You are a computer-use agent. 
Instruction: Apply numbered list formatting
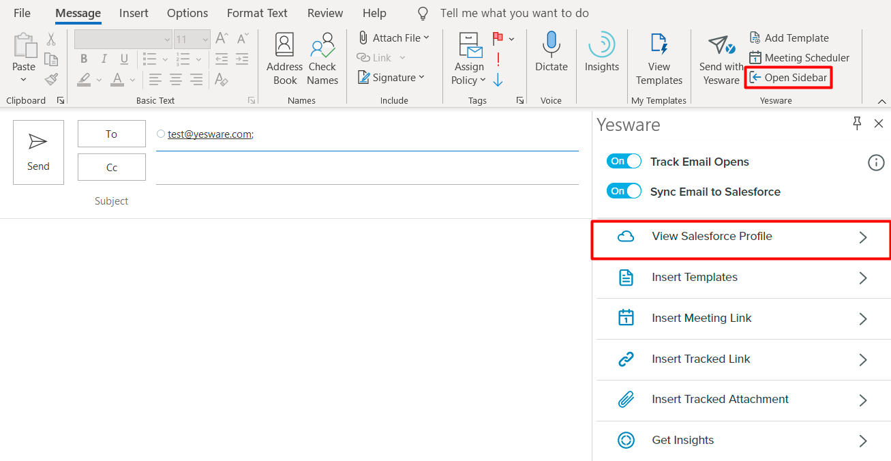coord(183,59)
